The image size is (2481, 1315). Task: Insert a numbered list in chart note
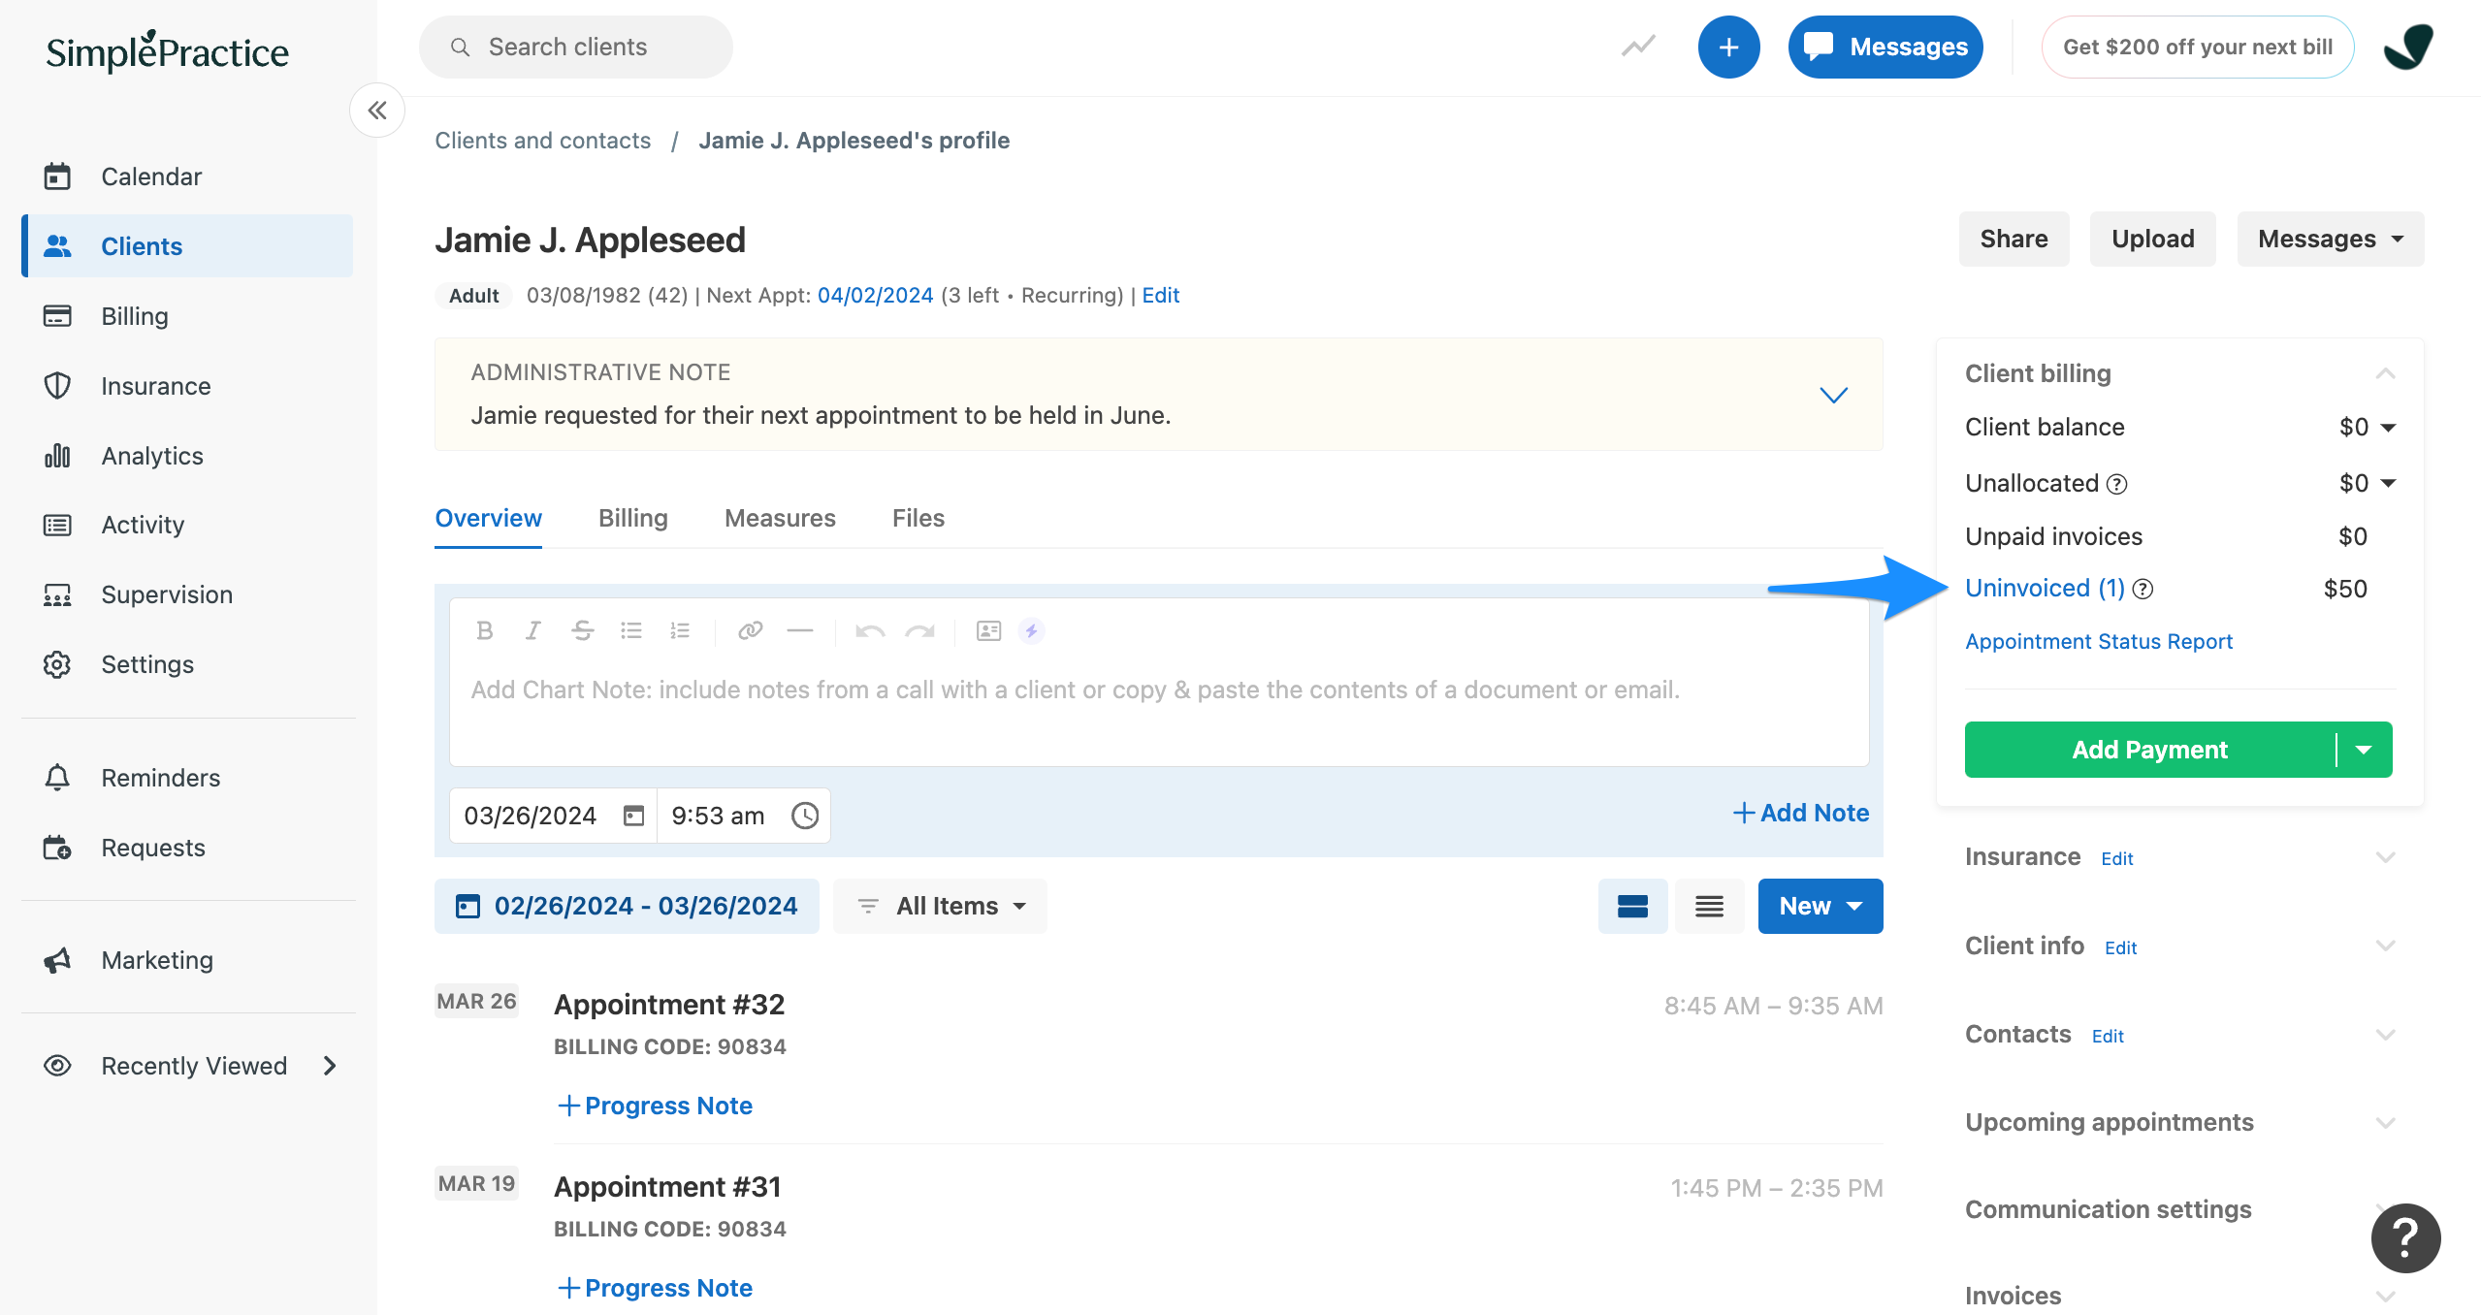[x=680, y=631]
